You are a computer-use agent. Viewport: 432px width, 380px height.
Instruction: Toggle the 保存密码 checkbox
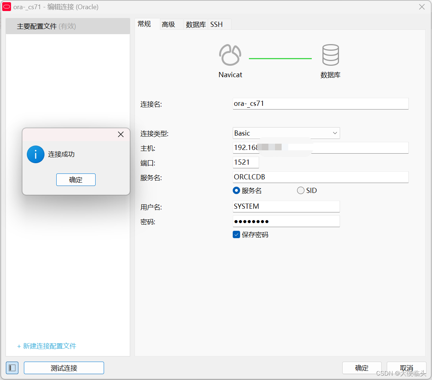tap(236, 234)
